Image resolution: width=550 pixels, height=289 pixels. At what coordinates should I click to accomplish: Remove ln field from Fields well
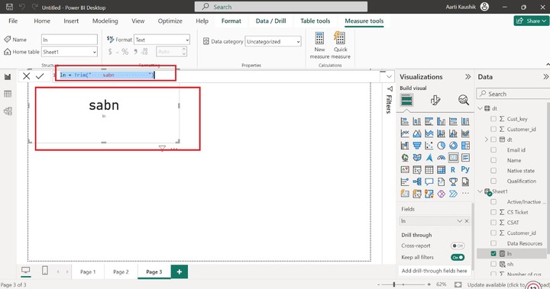pyautogui.click(x=467, y=221)
